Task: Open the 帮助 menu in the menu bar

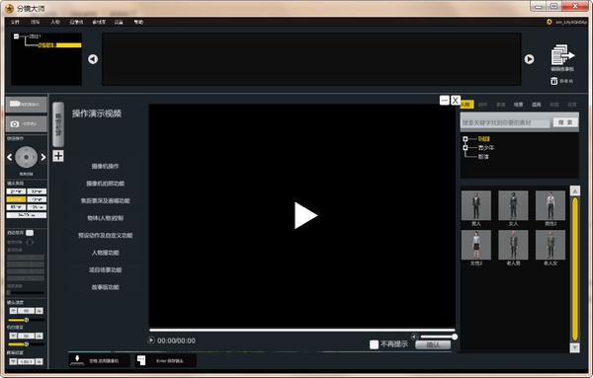Action: click(x=138, y=22)
